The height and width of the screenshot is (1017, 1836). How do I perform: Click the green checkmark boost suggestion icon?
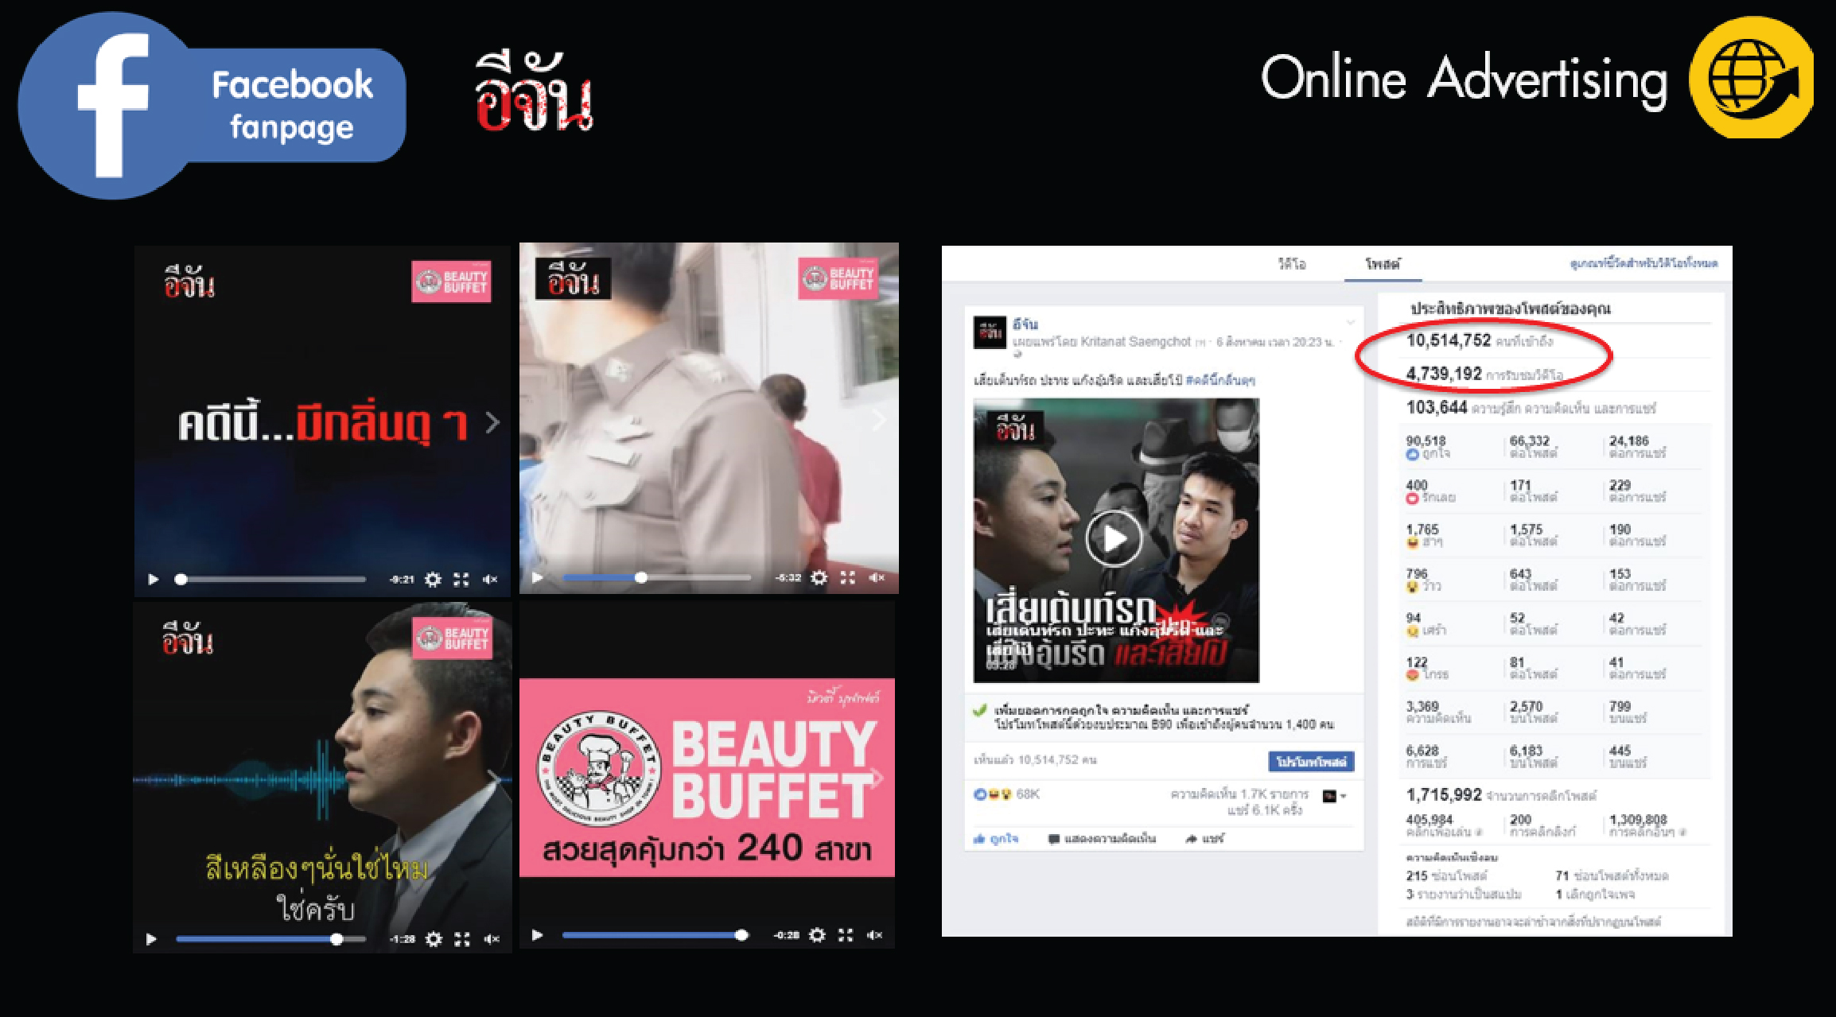pos(980,711)
